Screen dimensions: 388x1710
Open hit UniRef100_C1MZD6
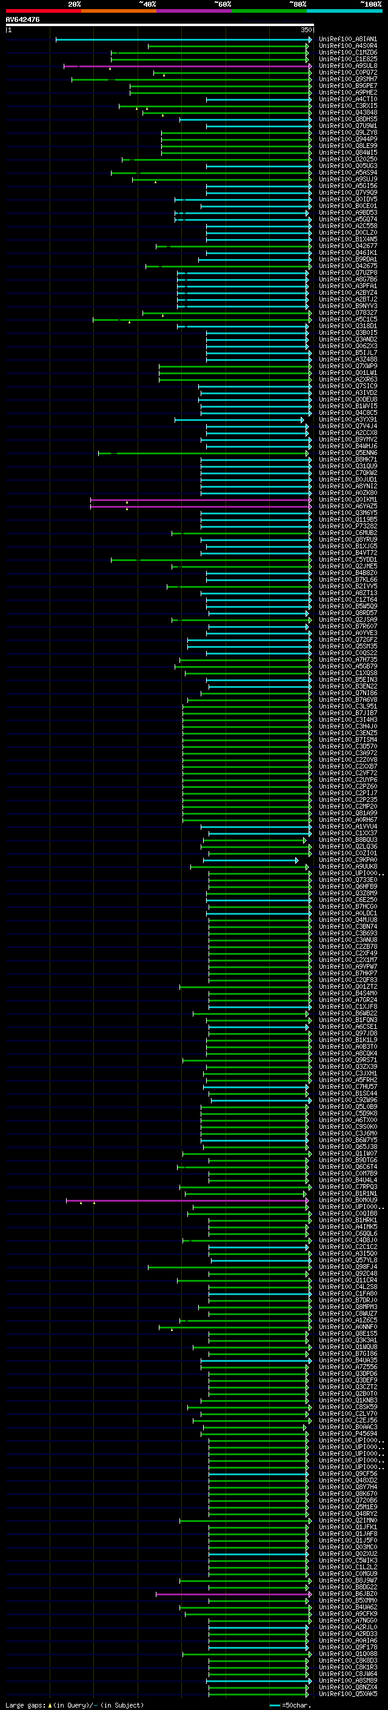347,53
